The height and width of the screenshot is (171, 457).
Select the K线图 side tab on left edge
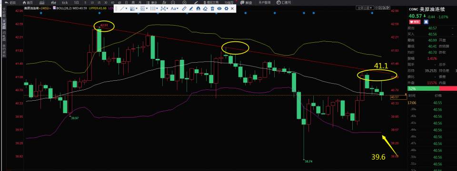(4, 24)
